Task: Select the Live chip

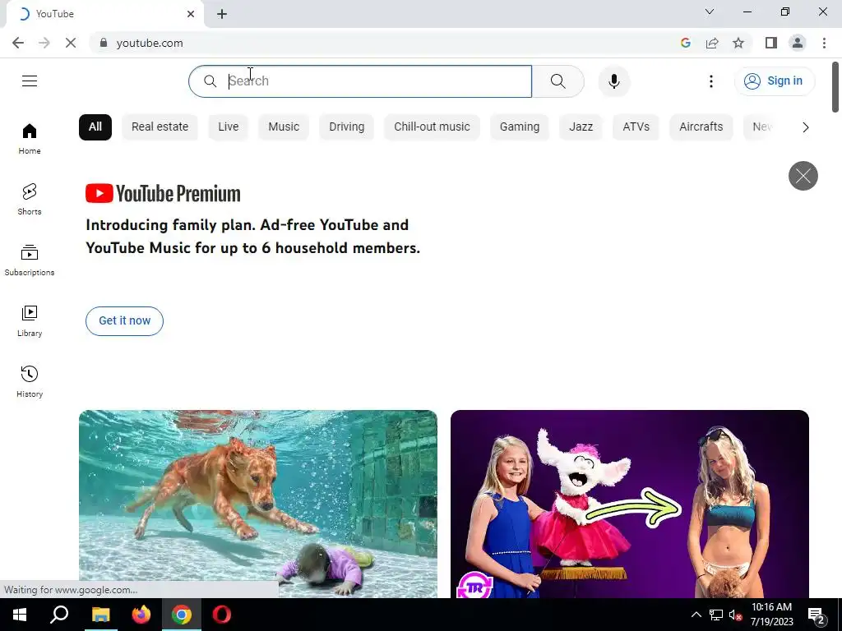Action: (x=229, y=127)
